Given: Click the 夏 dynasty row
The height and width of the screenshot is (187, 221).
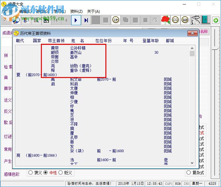Looking at the screenshot, I should (37, 75).
